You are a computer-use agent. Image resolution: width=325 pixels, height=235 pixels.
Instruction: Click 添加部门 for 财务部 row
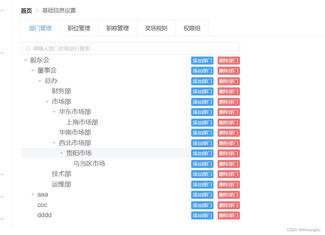[202, 92]
